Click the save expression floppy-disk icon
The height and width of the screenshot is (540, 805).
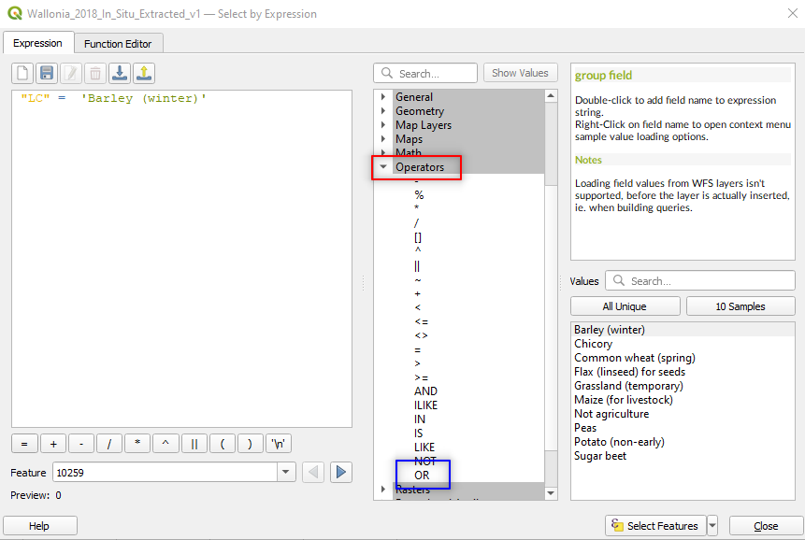(47, 73)
